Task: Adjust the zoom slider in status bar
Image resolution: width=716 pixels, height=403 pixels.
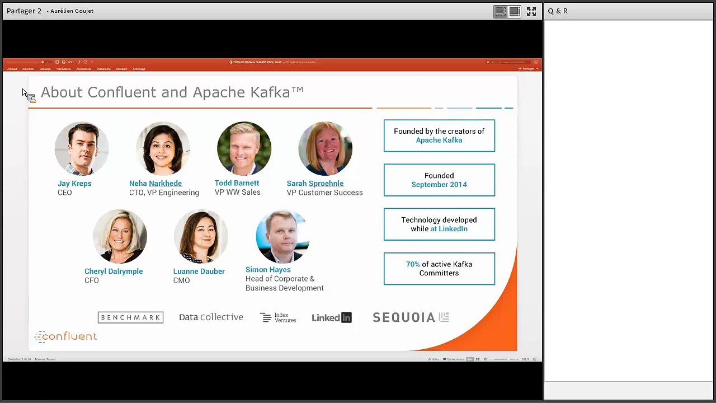Action: pyautogui.click(x=505, y=359)
